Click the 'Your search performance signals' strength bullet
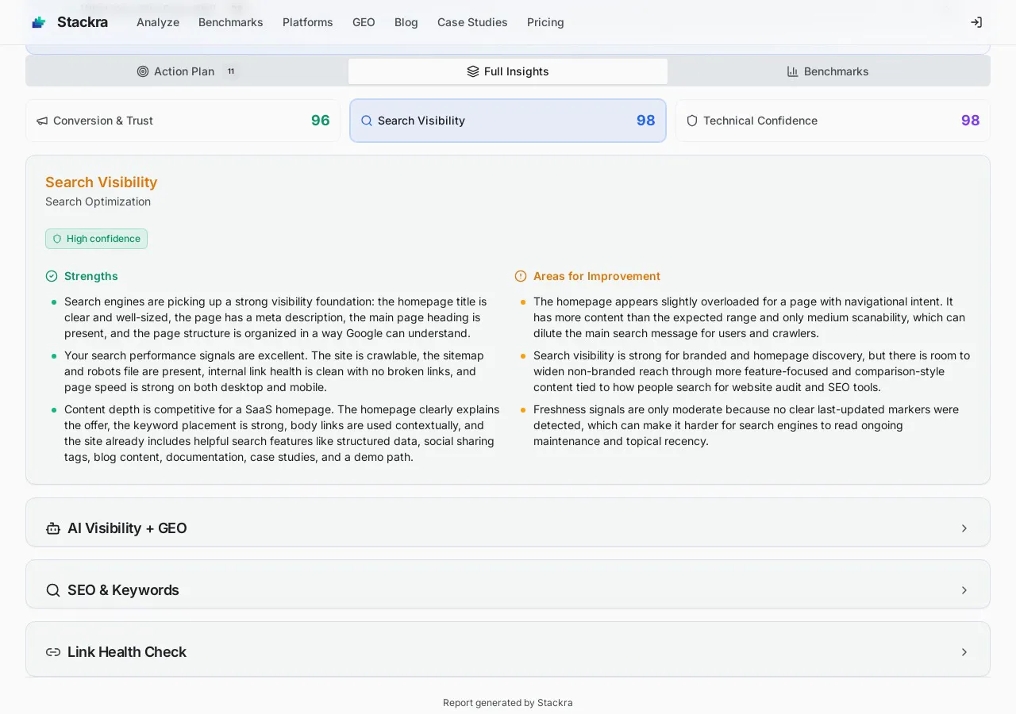This screenshot has width=1016, height=714. (275, 371)
